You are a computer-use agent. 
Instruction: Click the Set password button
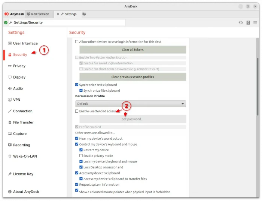click(x=132, y=119)
